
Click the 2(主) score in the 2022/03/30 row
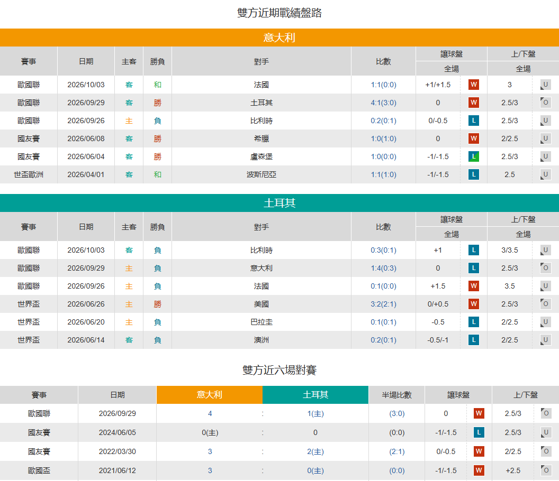click(x=315, y=451)
